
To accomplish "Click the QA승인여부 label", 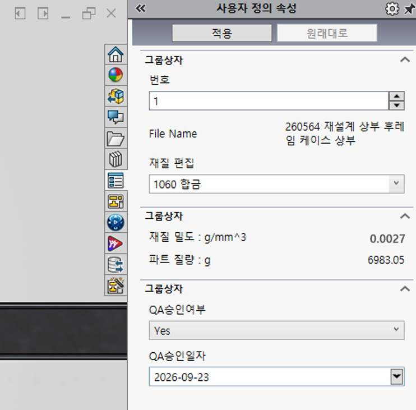I will click(x=177, y=310).
